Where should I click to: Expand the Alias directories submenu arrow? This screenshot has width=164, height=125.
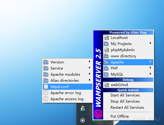point(90,80)
